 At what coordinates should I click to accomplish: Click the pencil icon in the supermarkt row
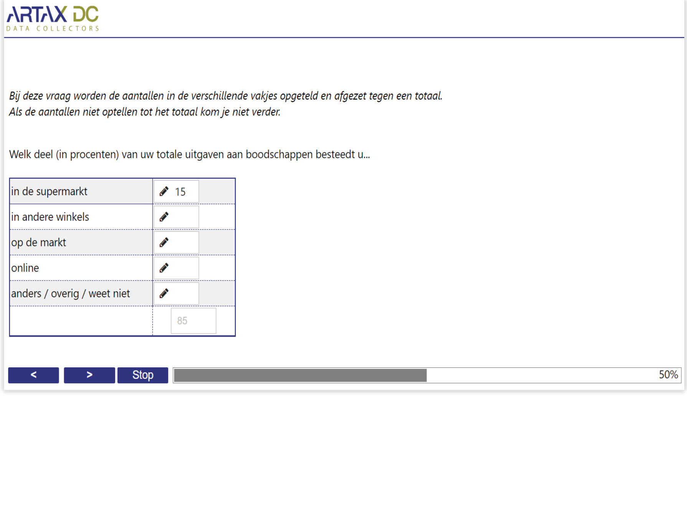(164, 191)
